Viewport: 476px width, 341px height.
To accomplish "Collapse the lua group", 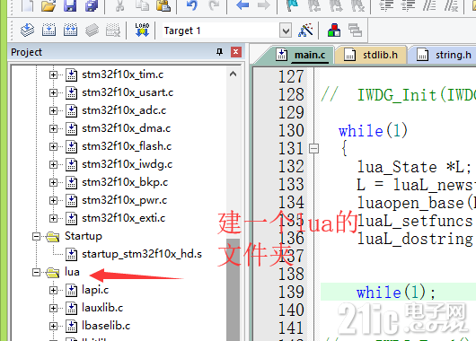I will tap(36, 272).
